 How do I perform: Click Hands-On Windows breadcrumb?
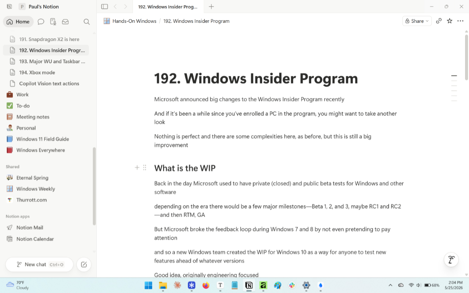(130, 21)
